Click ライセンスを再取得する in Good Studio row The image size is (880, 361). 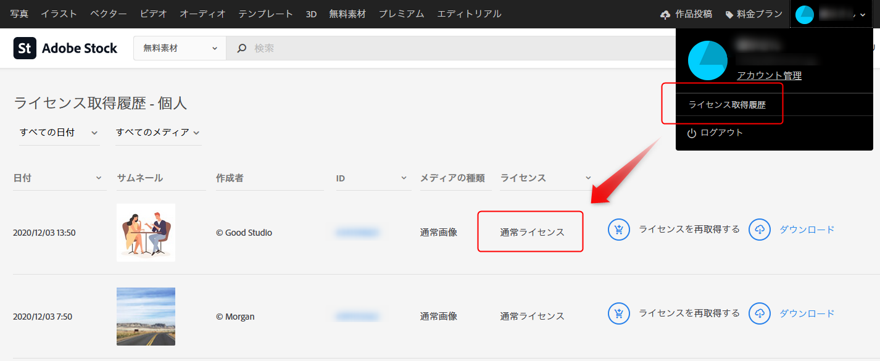(x=689, y=230)
